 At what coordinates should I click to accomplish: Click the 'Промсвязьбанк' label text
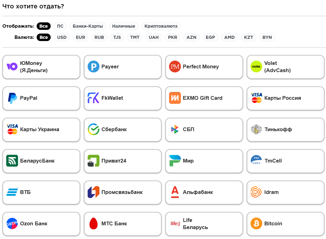click(x=122, y=192)
